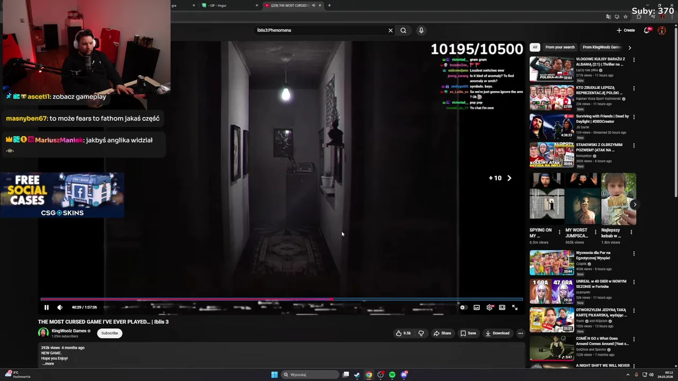This screenshot has height=381, width=678.
Task: Open more actions menu beside Download
Action: pos(521,333)
